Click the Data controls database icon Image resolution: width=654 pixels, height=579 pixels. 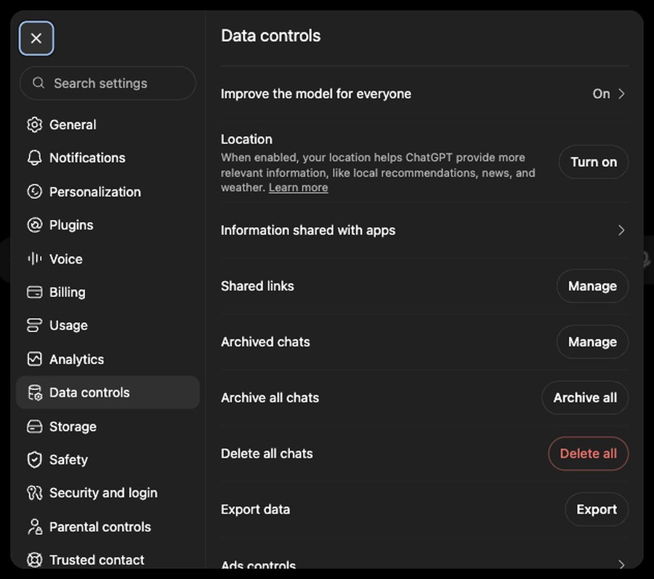coord(35,393)
